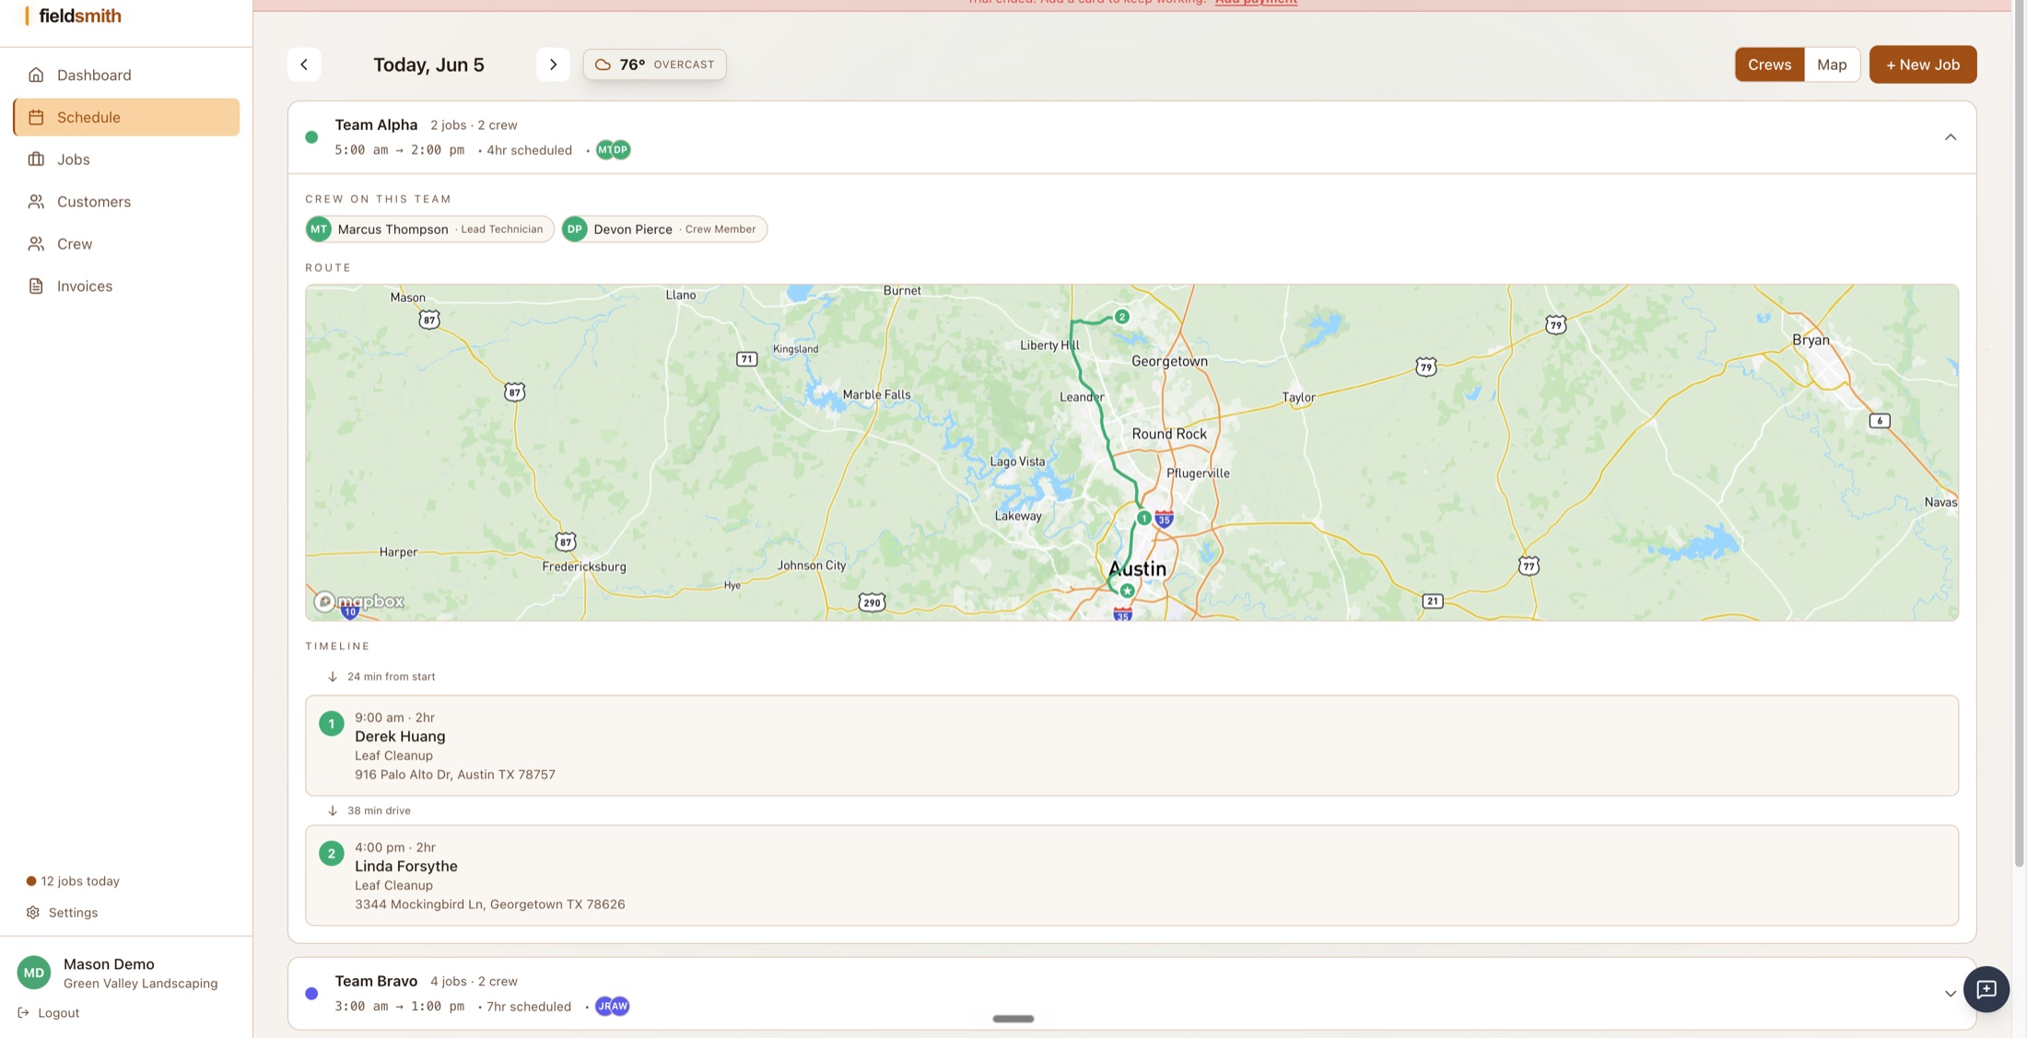Click the Mapbox logo on the map

(x=359, y=601)
